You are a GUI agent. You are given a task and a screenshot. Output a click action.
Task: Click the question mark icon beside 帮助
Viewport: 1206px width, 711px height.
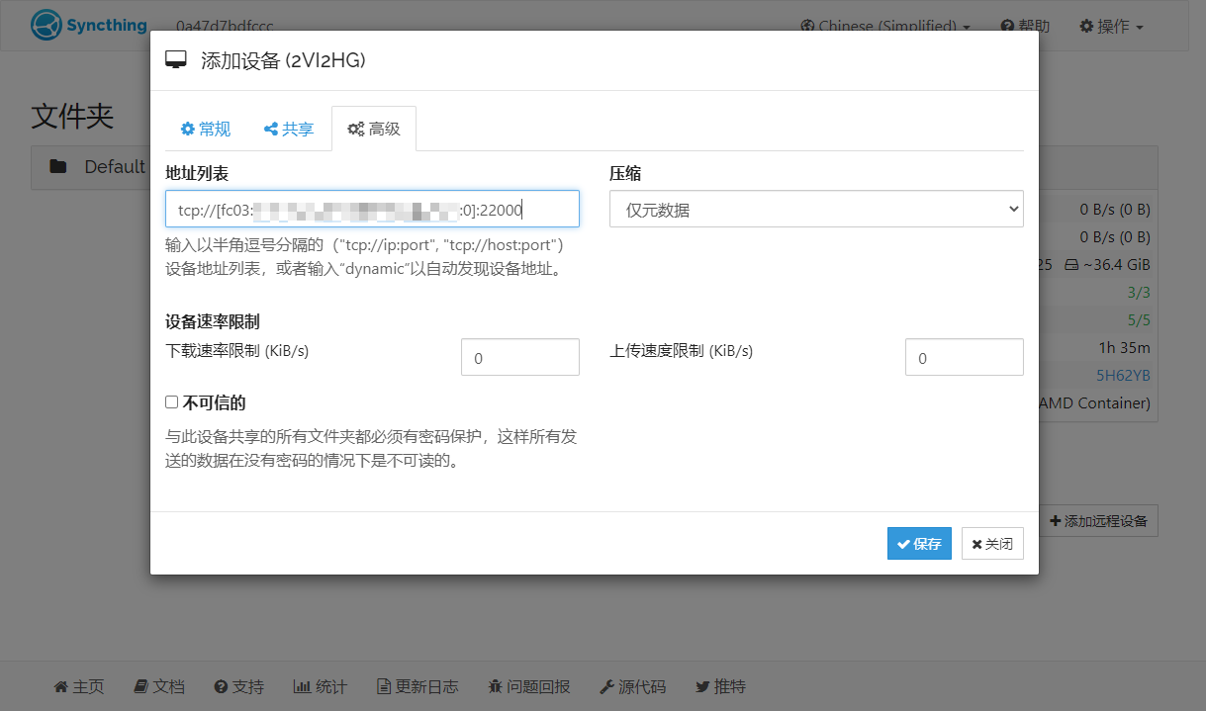point(1007,27)
